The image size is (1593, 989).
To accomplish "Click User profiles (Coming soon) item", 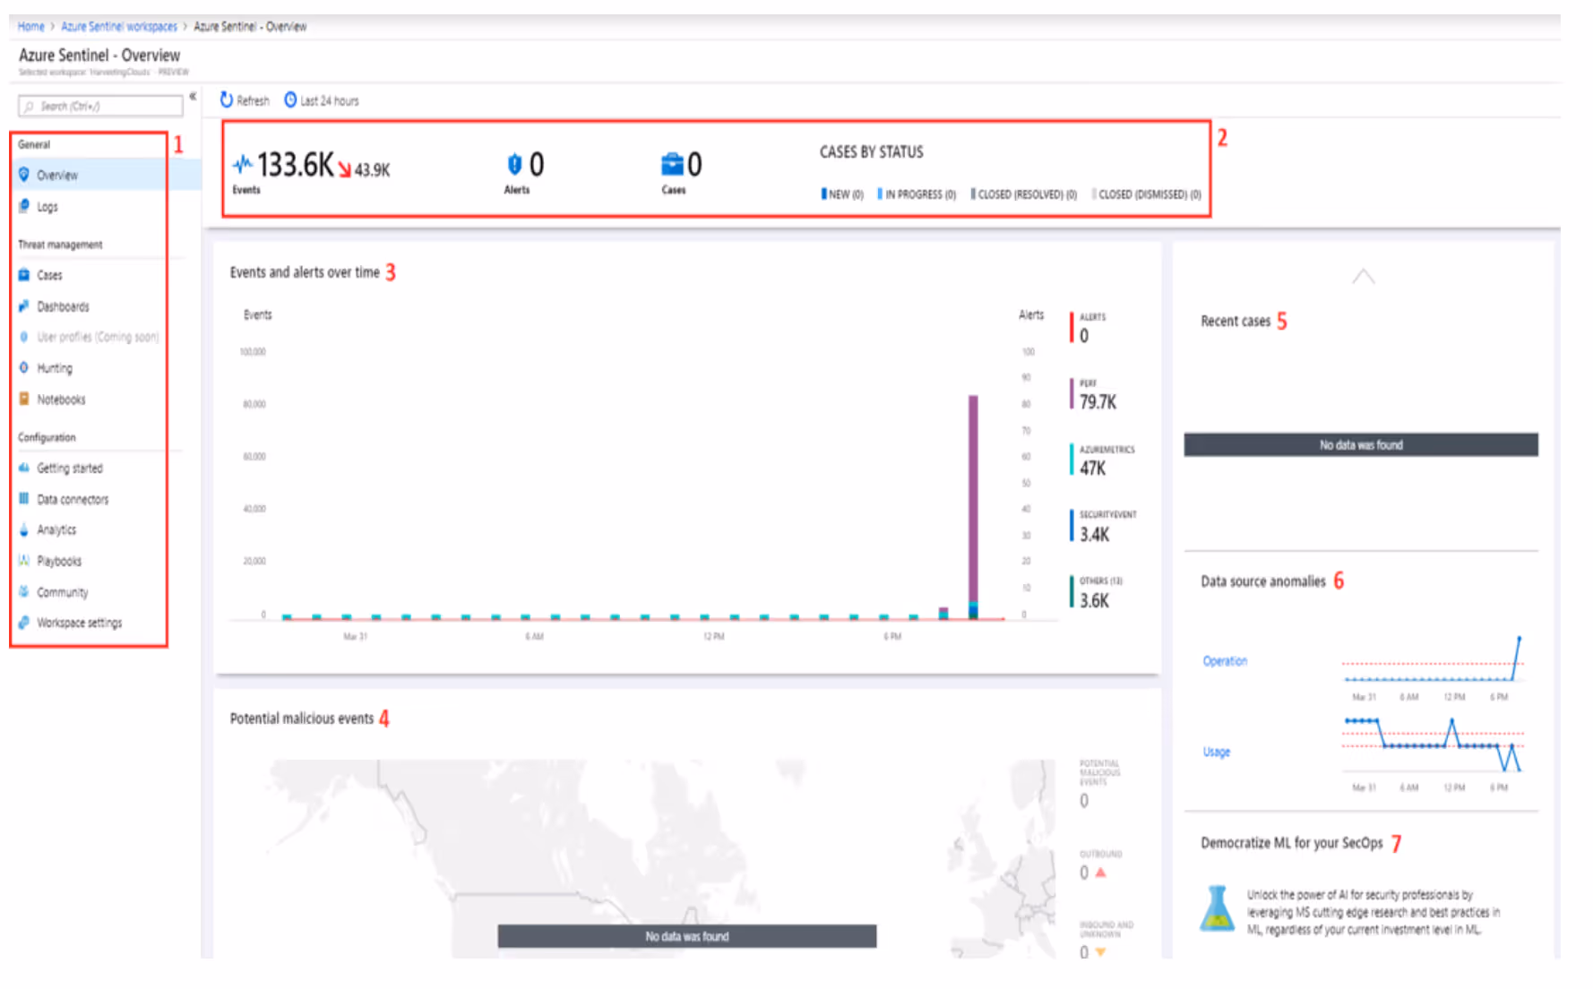I will click(x=98, y=338).
